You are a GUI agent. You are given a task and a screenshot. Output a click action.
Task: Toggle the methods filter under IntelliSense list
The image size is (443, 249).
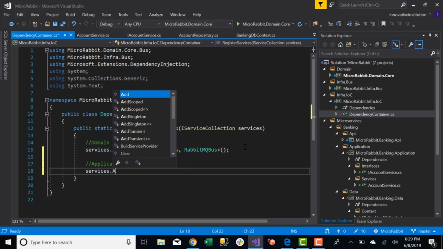pos(127,163)
